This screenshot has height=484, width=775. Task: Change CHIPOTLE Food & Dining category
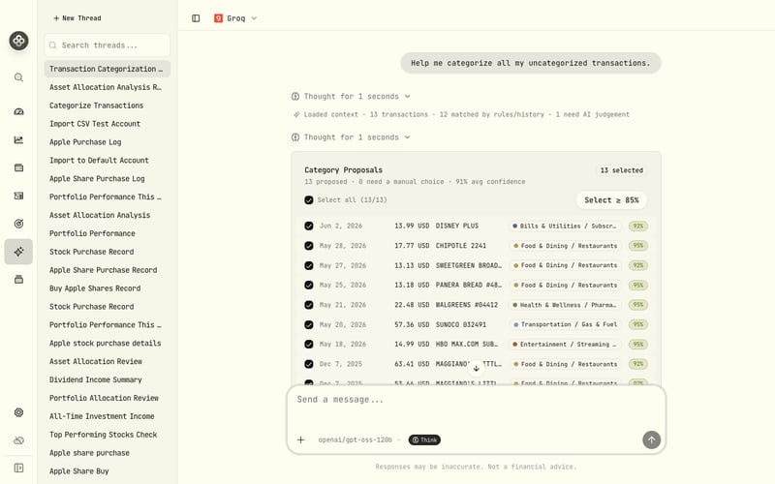point(565,246)
